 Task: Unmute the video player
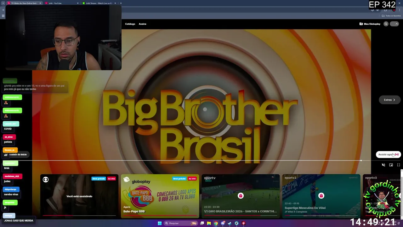(x=383, y=165)
